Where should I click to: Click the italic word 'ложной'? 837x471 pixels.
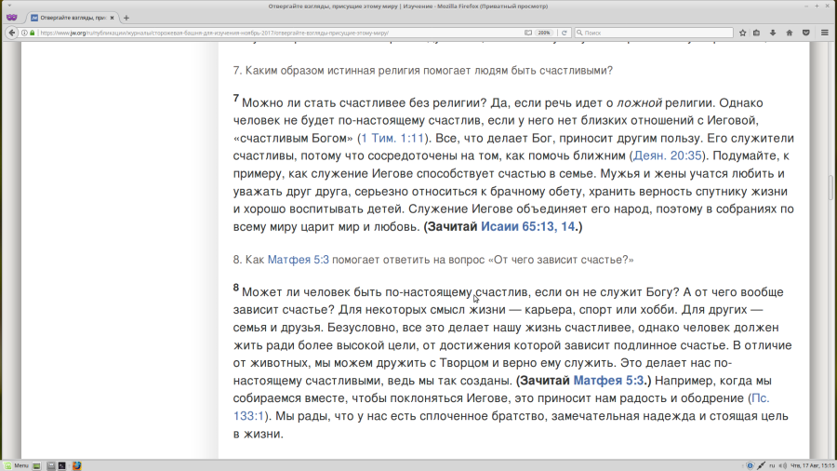click(x=640, y=103)
